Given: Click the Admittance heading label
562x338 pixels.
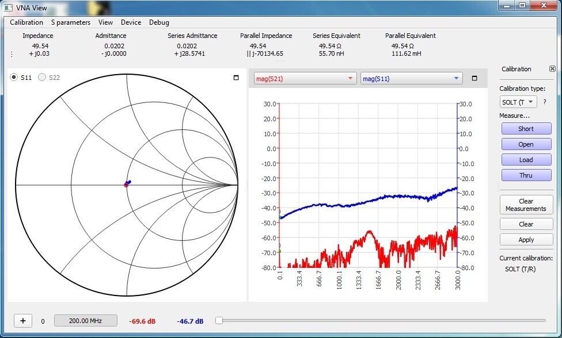Looking at the screenshot, I should [111, 36].
